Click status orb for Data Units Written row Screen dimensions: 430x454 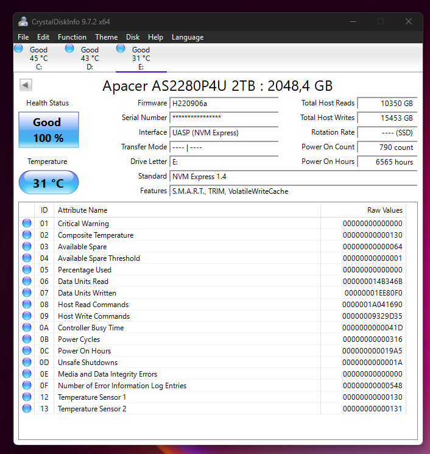point(27,293)
